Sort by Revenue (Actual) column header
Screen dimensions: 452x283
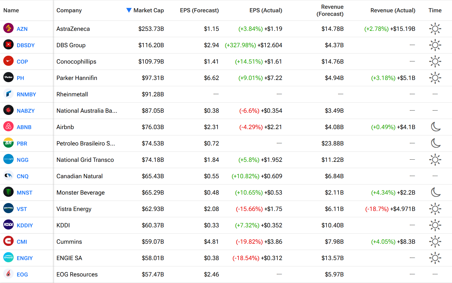click(393, 10)
